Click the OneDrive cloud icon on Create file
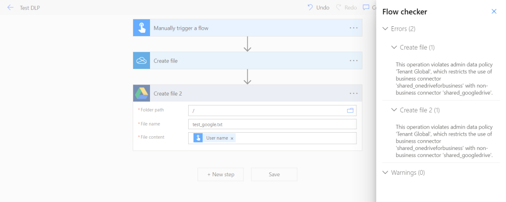506x202 pixels. (x=142, y=60)
